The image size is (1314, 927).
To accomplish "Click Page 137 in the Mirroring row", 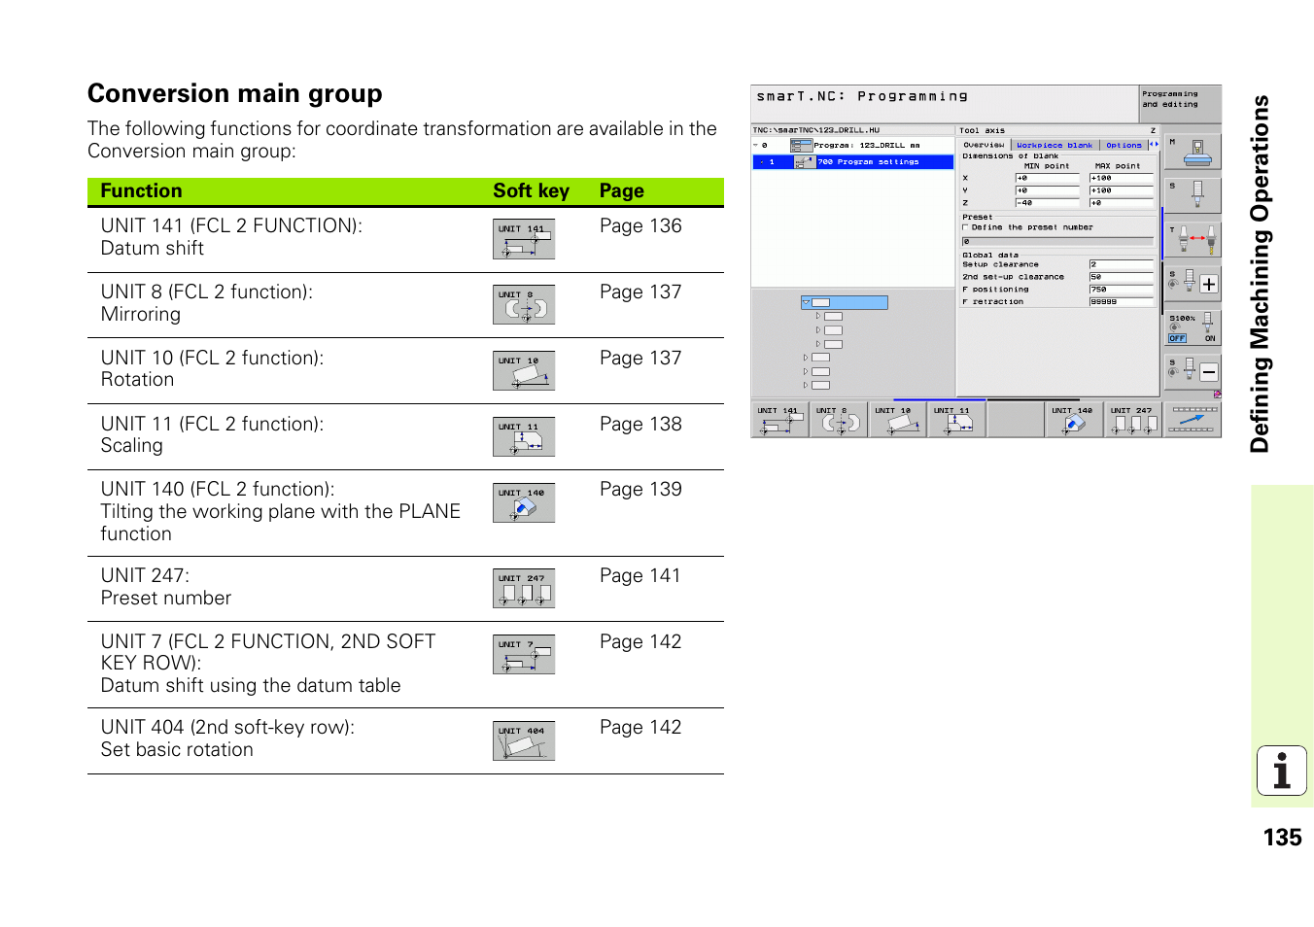I will coord(640,292).
